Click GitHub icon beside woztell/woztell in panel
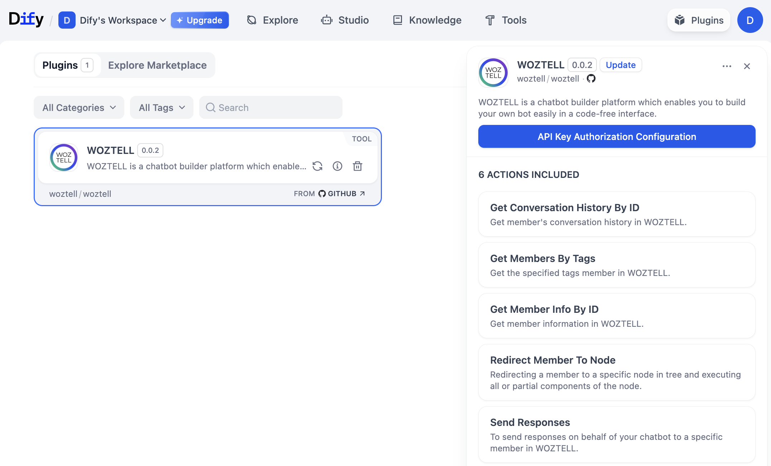This screenshot has height=466, width=771. 591,78
